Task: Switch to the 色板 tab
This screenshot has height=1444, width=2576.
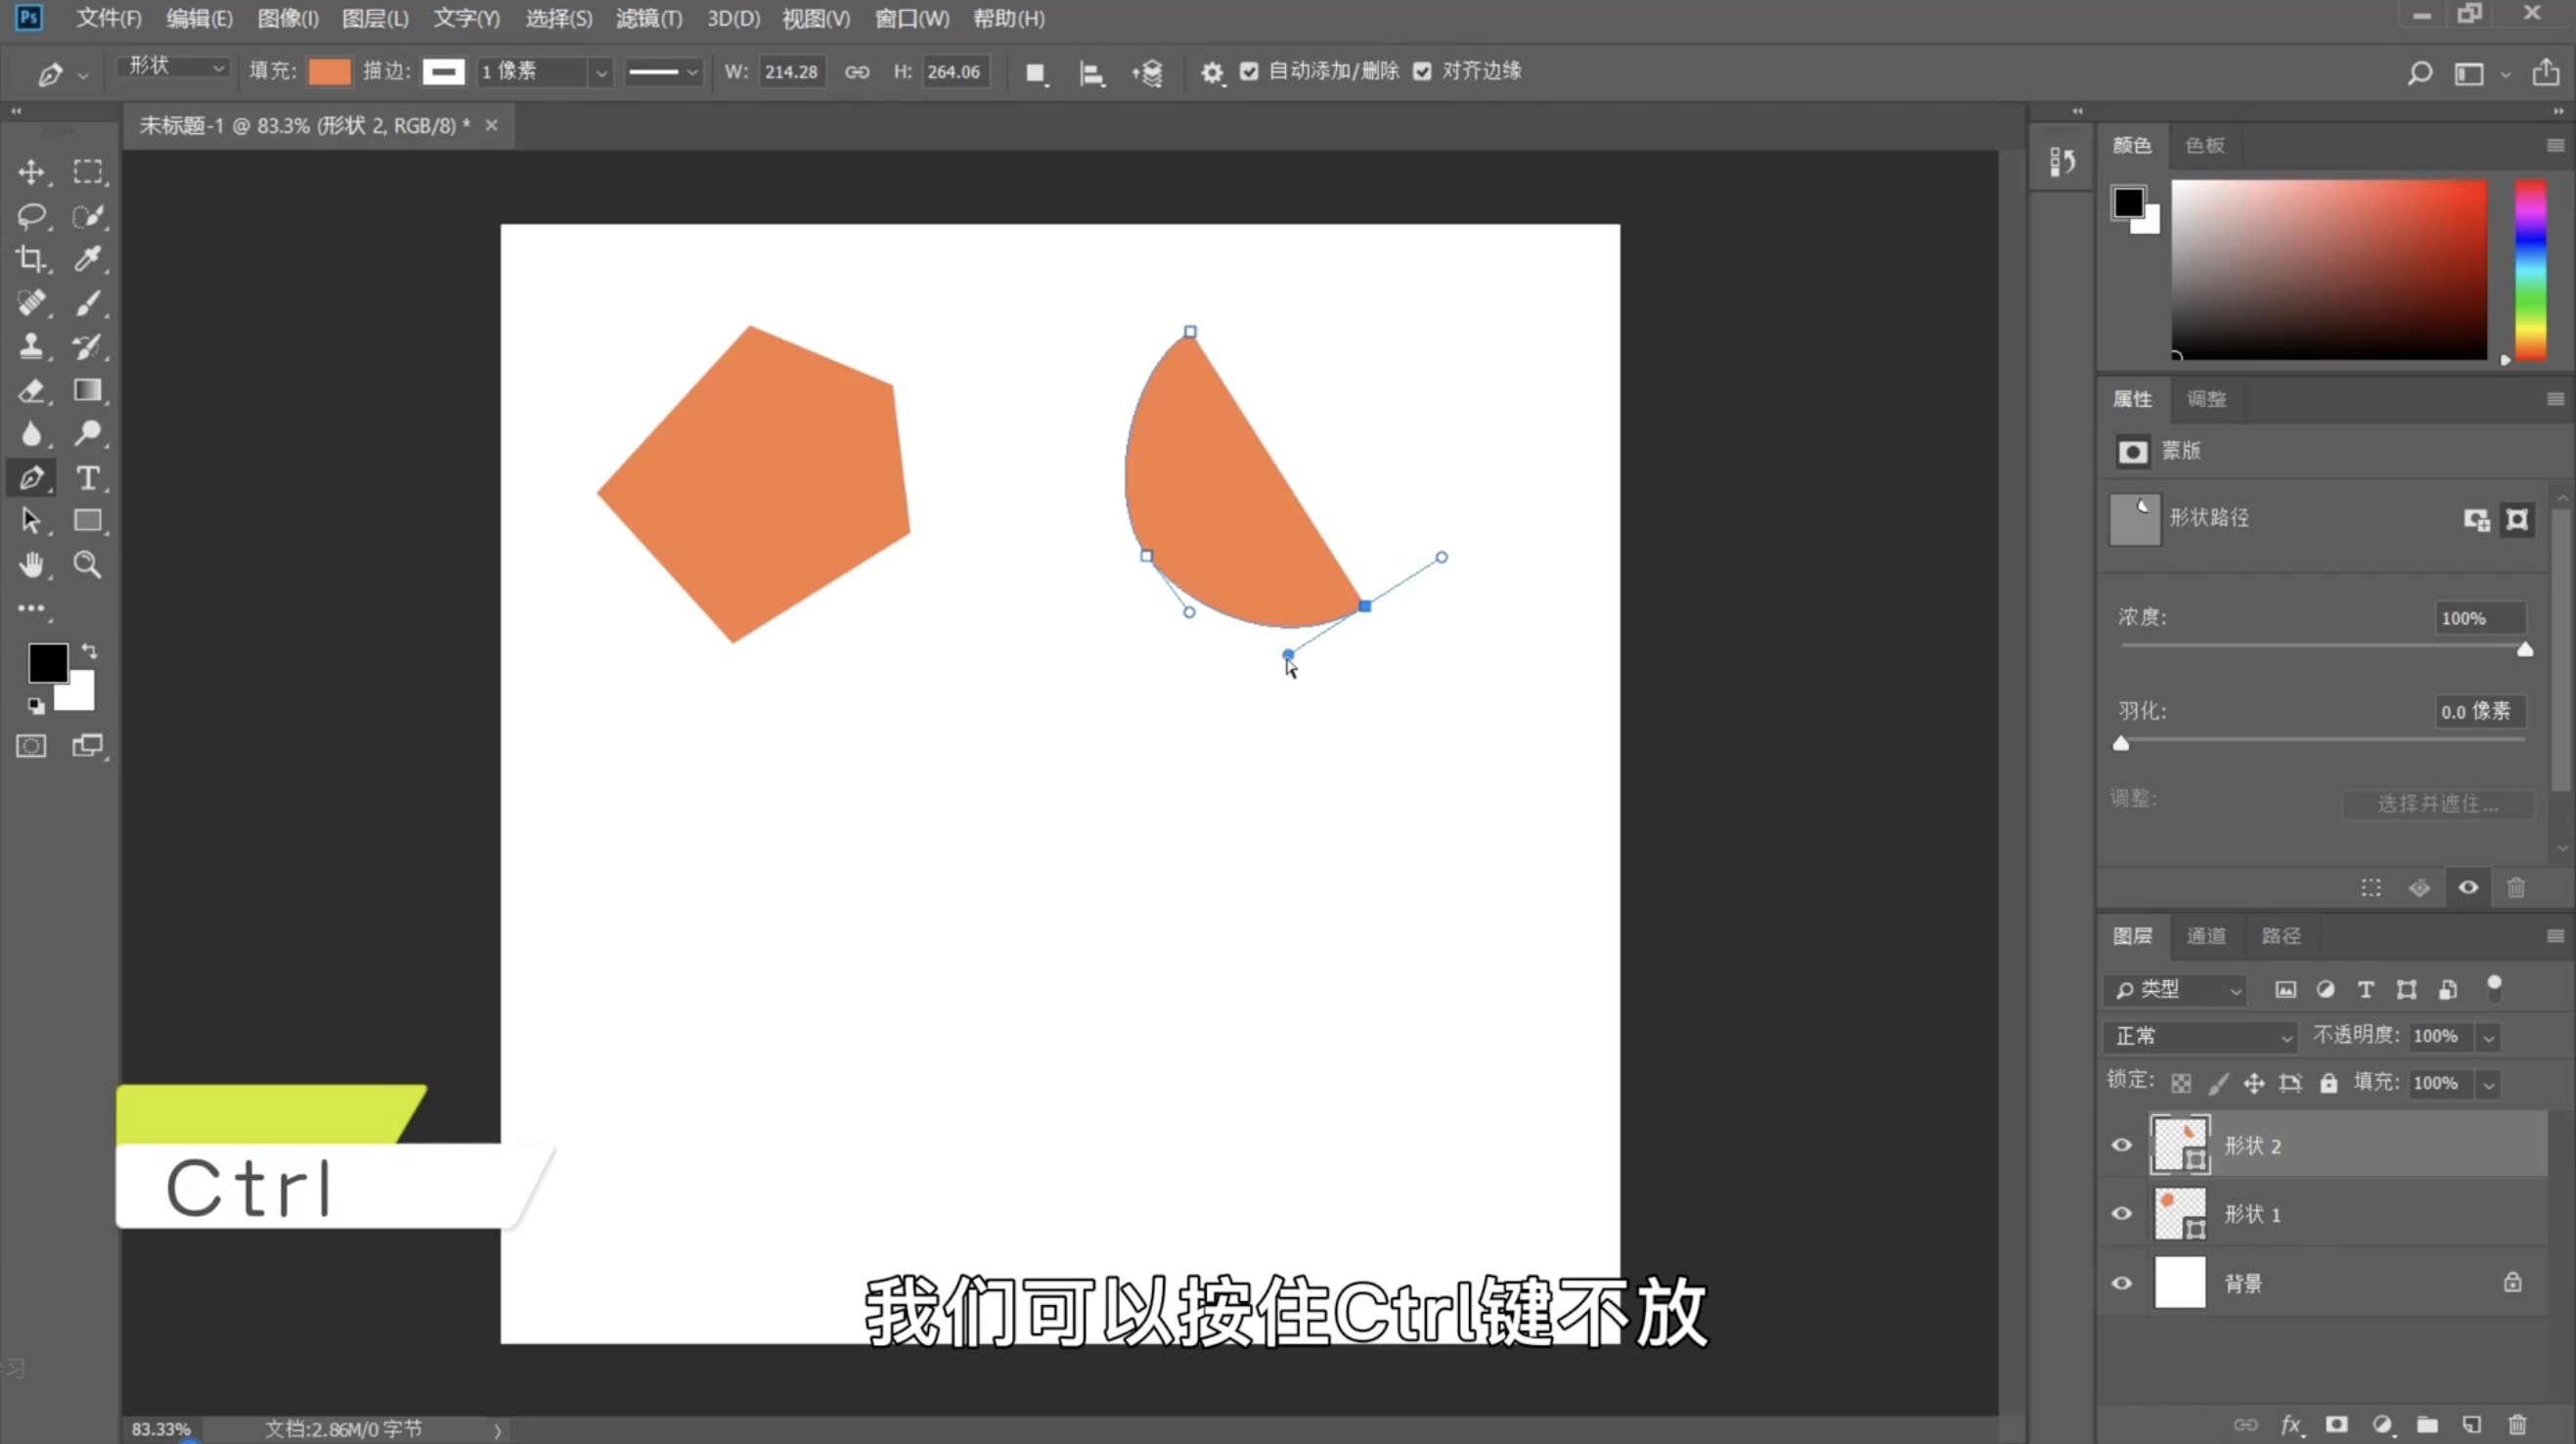Action: pyautogui.click(x=2204, y=145)
